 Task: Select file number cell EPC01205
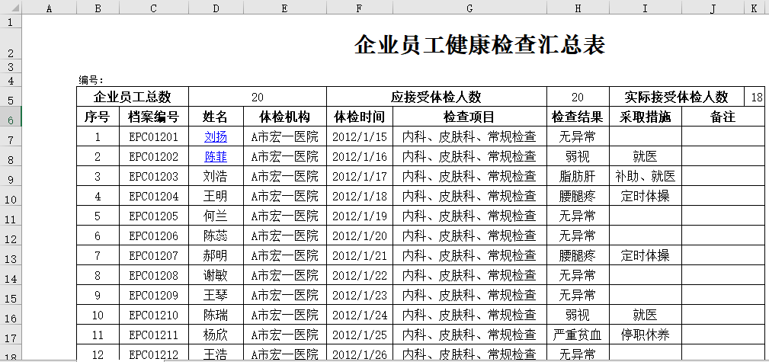pos(153,216)
